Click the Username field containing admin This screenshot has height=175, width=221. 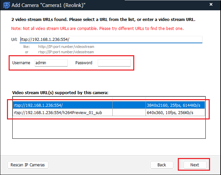click(x=51, y=63)
